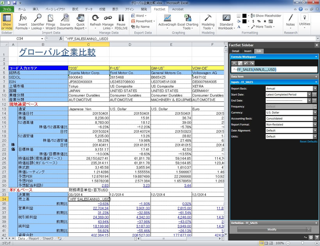Close the FactSet Sidebar
320x246 pixels.
pyautogui.click(x=316, y=45)
